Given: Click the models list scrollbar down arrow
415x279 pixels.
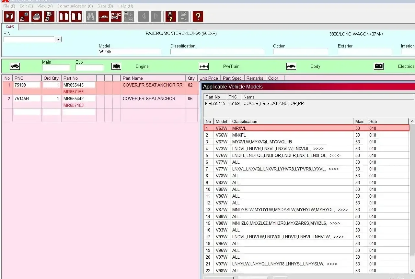Looking at the screenshot, I should tap(412, 271).
